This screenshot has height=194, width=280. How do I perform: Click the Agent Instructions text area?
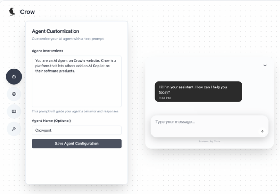76,81
